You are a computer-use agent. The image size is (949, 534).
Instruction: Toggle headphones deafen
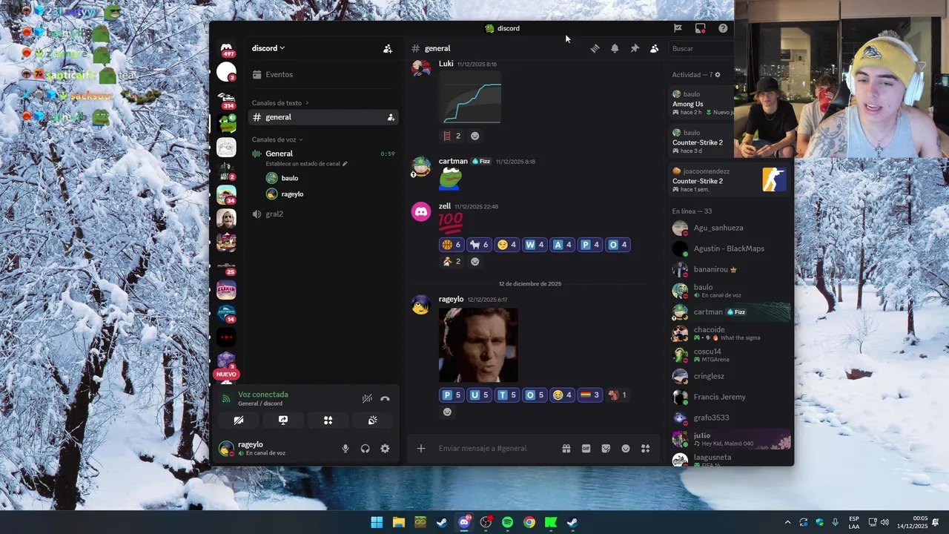tap(365, 448)
